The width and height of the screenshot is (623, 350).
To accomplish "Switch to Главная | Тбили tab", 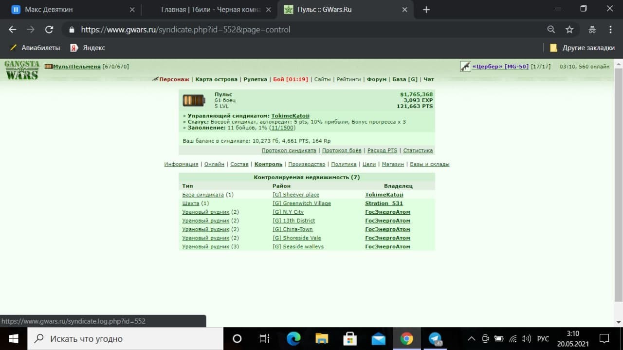I will point(209,9).
